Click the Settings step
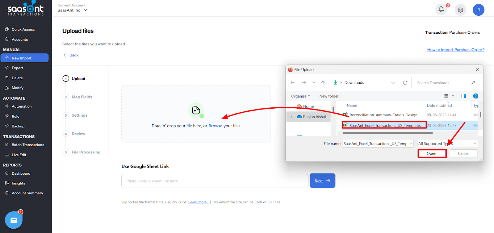Screen dimensions: 494x233 79,115
